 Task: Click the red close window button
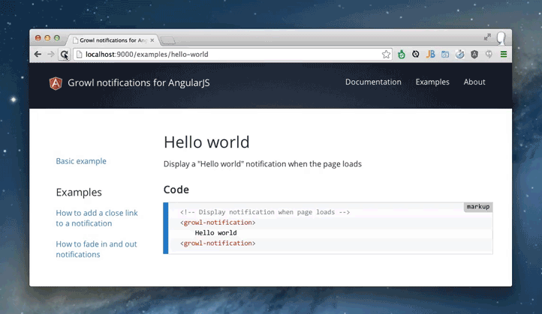click(38, 38)
